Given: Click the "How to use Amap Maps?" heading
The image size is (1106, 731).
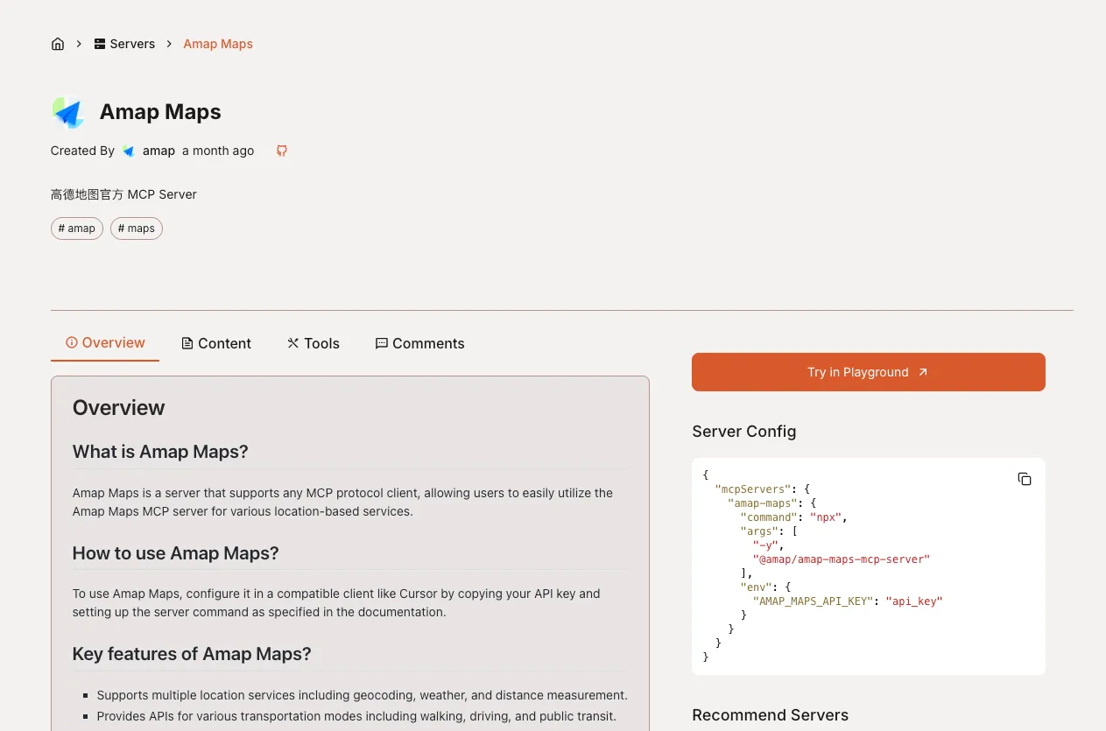Looking at the screenshot, I should [x=176, y=553].
